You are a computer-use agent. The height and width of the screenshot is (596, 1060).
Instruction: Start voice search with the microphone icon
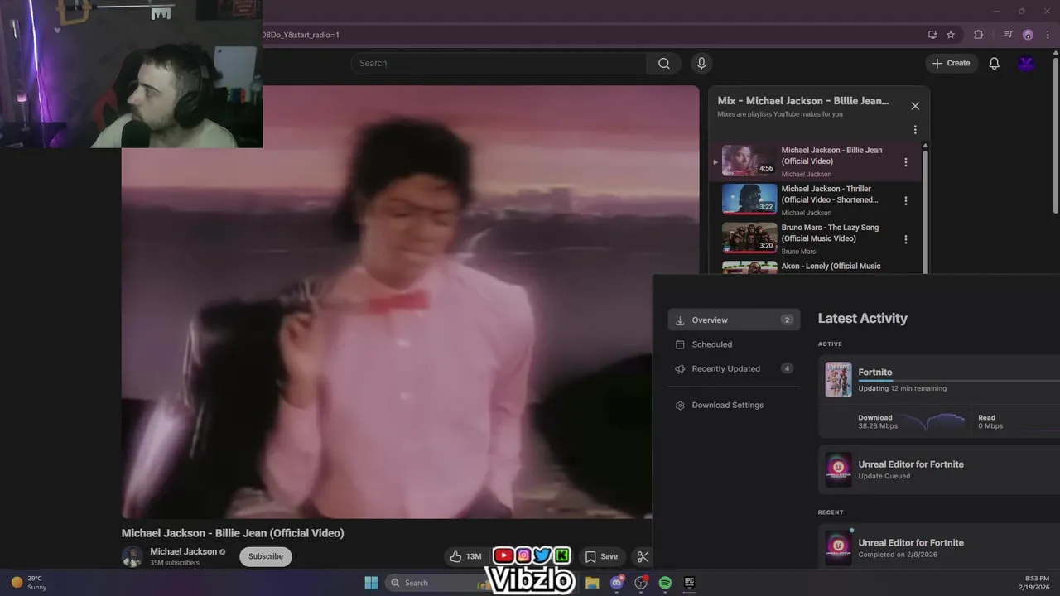pyautogui.click(x=701, y=63)
